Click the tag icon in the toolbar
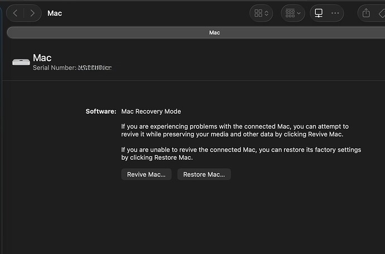 [x=381, y=13]
